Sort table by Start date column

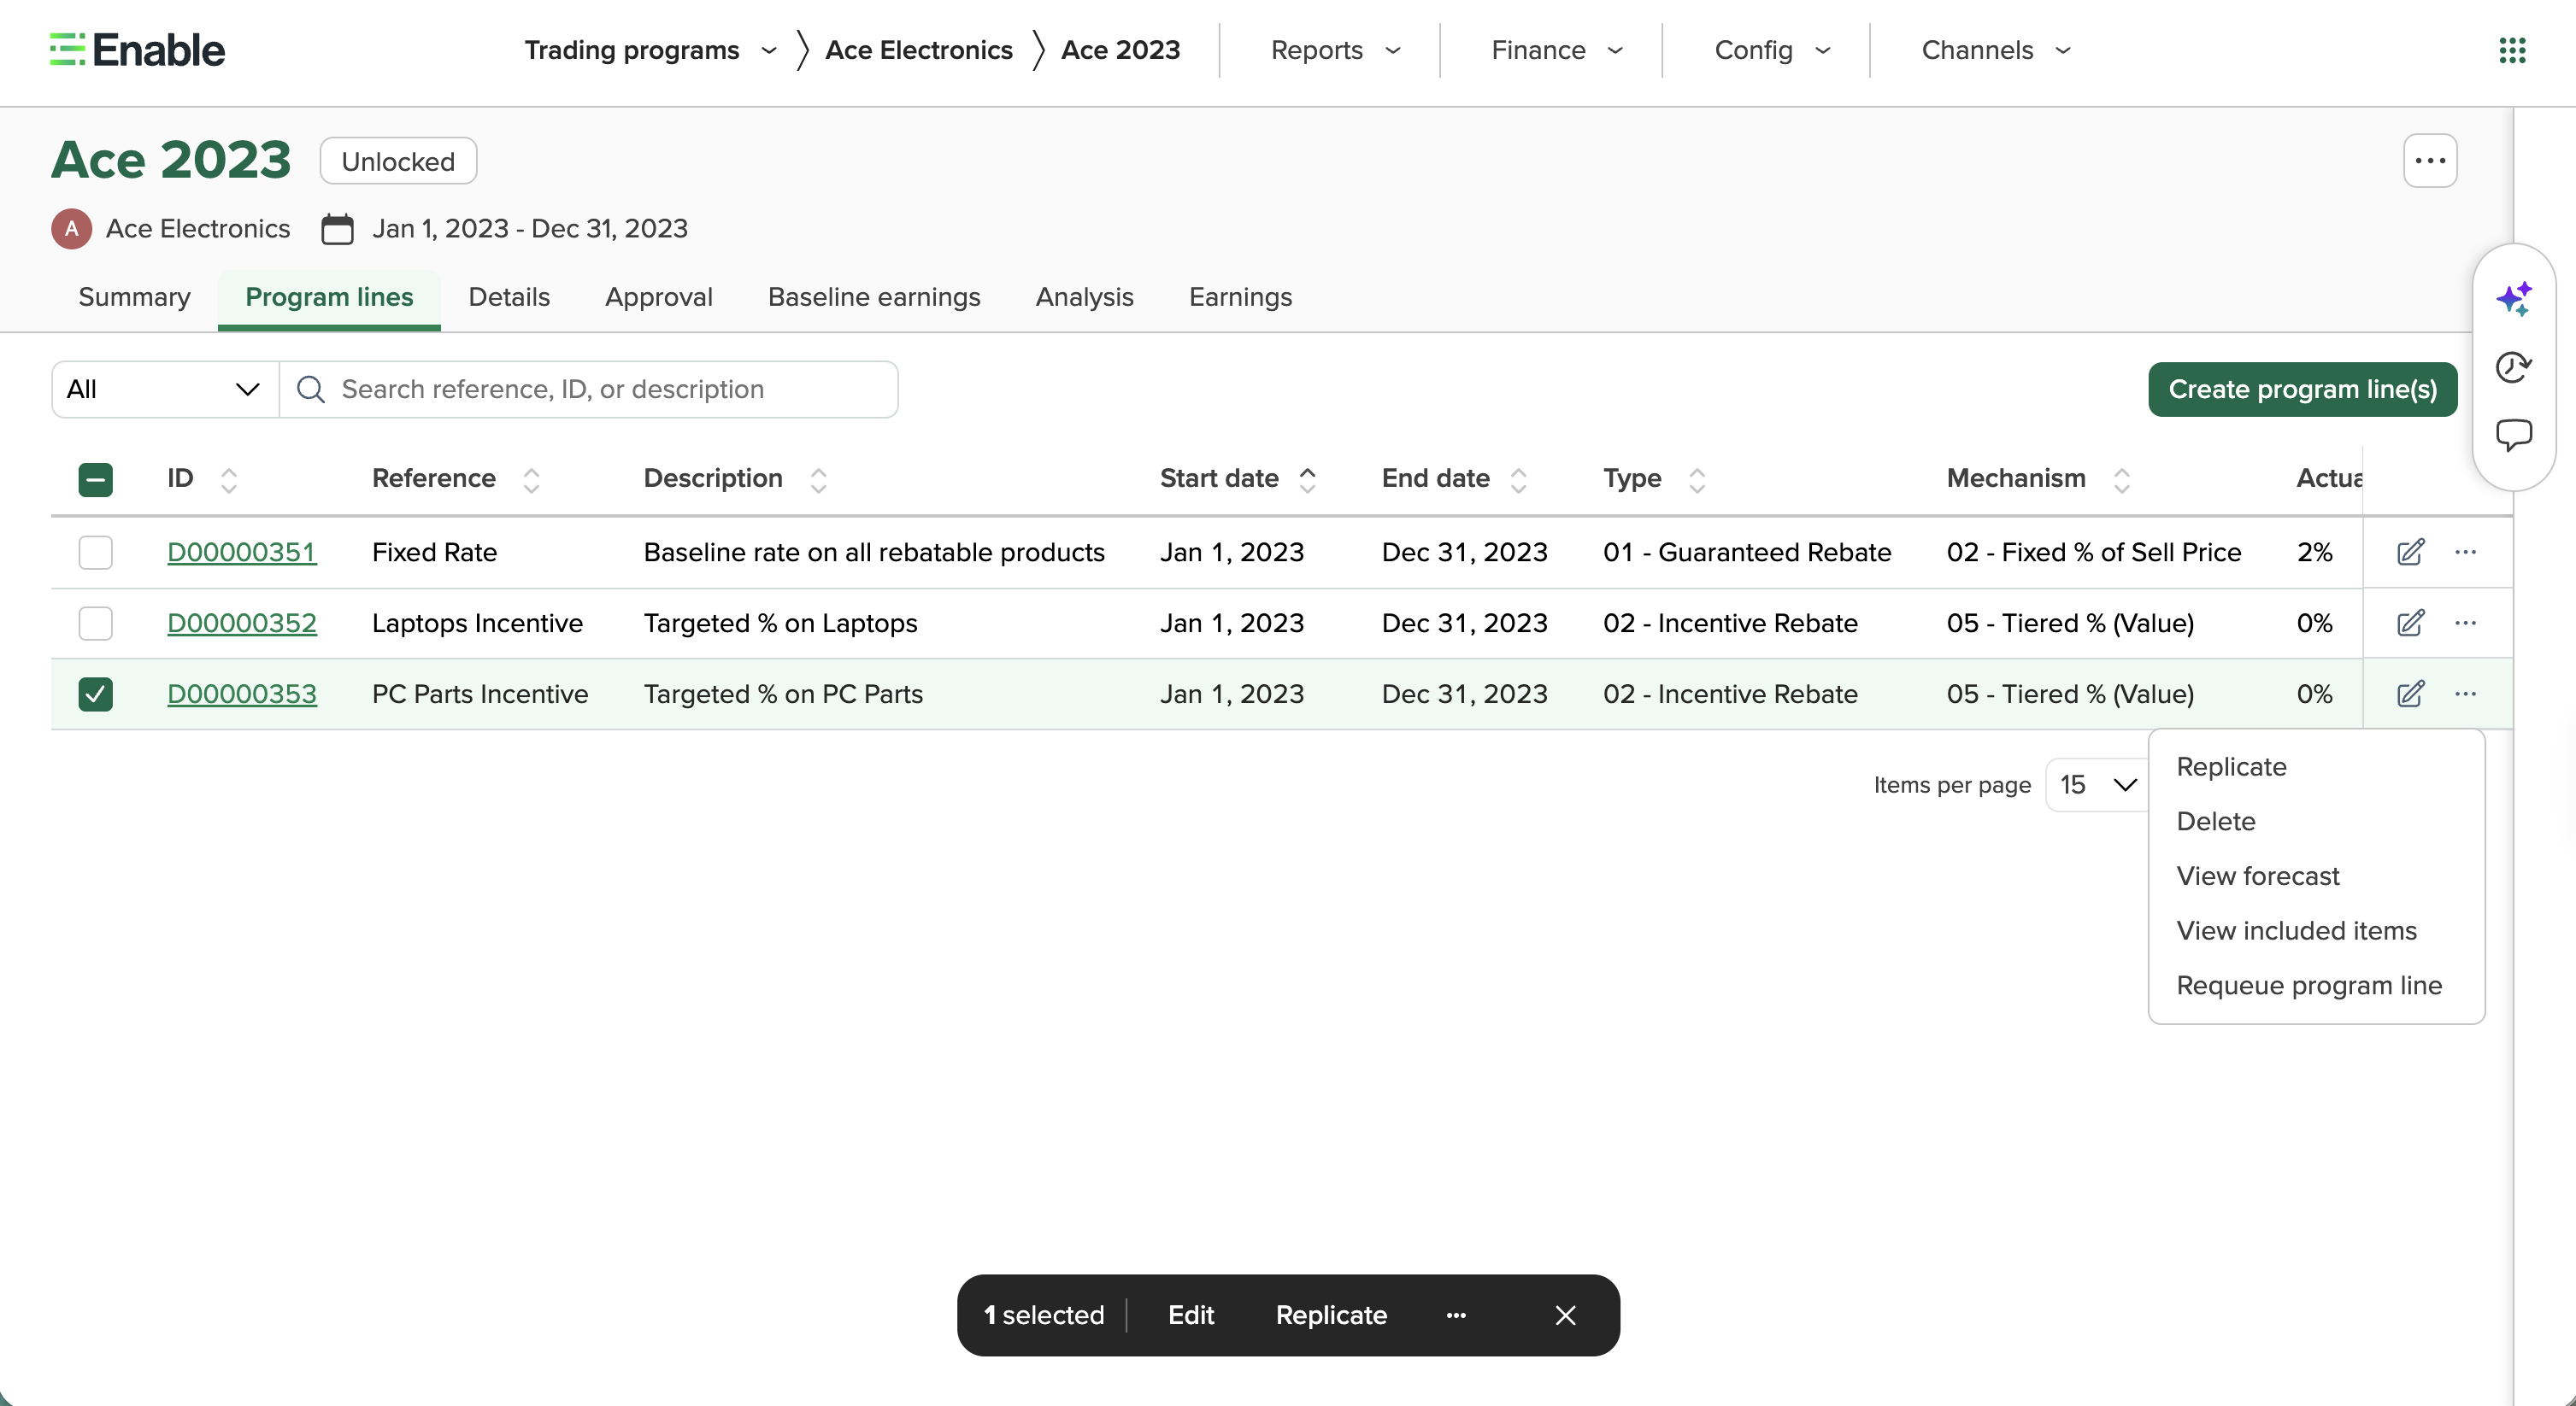click(x=1307, y=480)
